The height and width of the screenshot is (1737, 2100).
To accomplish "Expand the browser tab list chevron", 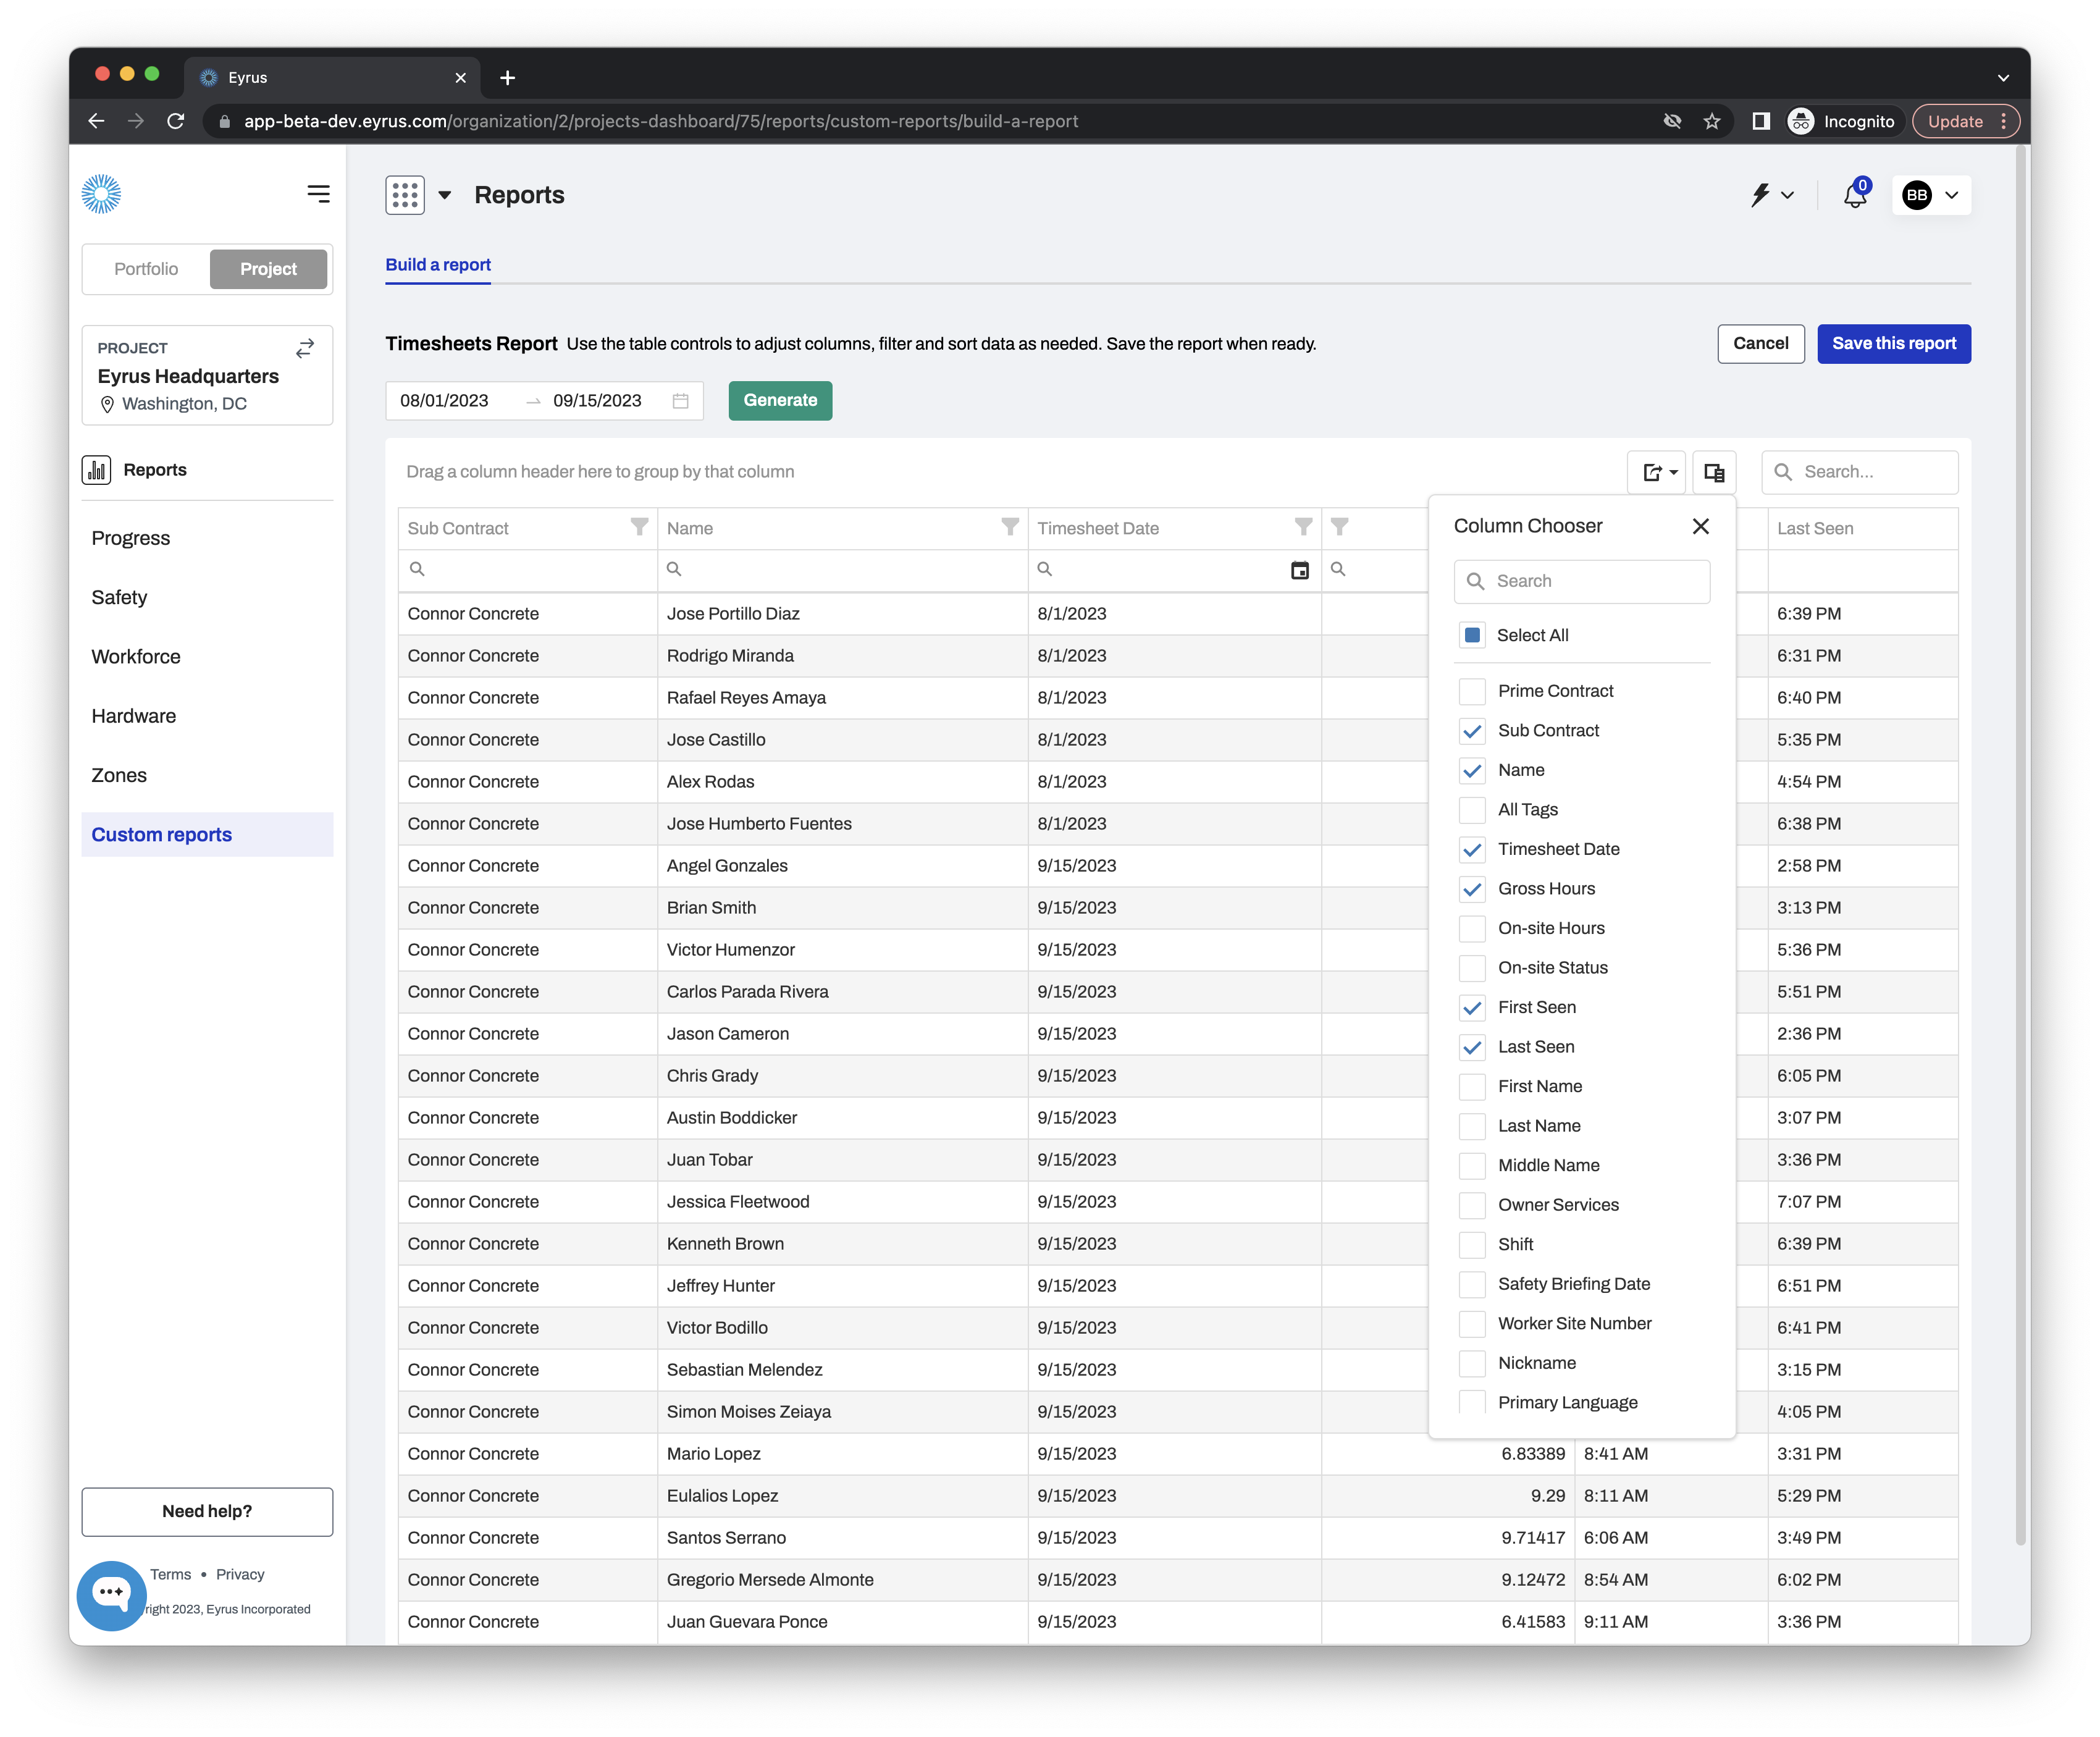I will point(2003,78).
